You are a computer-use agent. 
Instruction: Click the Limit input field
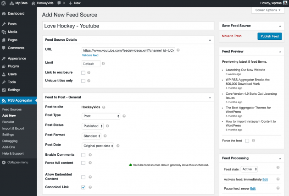91,64
